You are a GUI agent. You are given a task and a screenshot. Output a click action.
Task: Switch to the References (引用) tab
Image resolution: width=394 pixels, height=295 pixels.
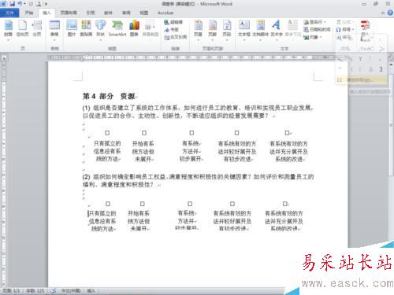point(91,13)
